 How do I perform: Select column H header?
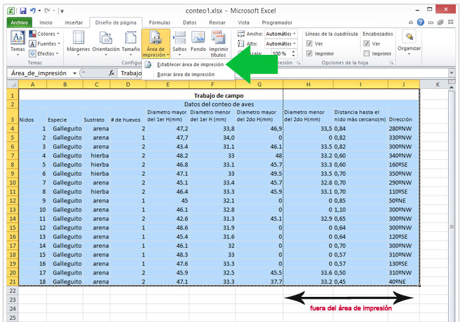(308, 85)
